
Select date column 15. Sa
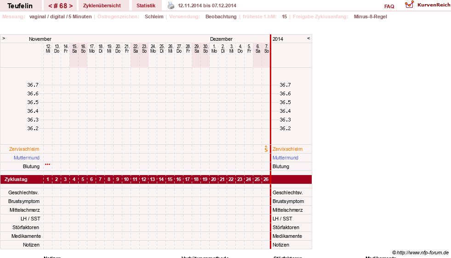74,49
